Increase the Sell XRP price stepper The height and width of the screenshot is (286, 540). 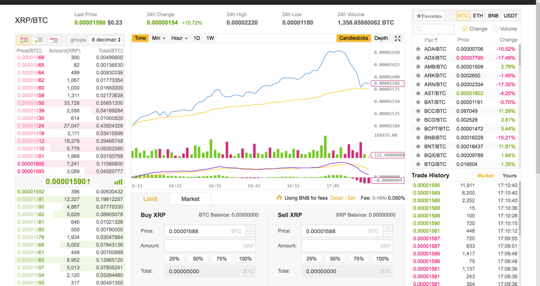click(x=388, y=228)
